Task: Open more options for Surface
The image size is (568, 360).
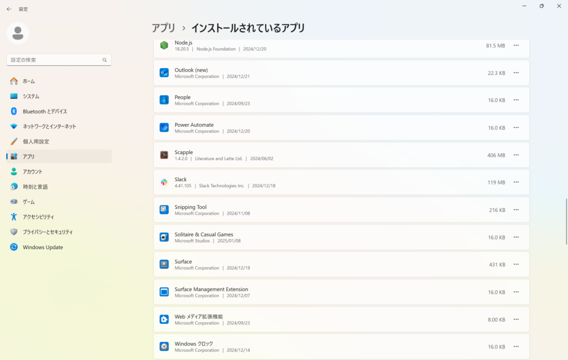Action: click(x=516, y=264)
